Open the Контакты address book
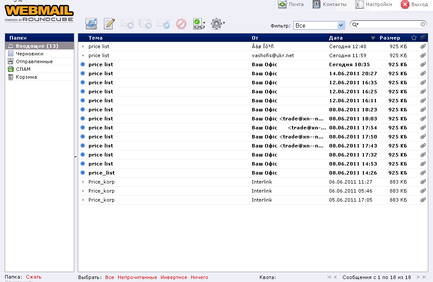The height and width of the screenshot is (282, 433). point(329,4)
